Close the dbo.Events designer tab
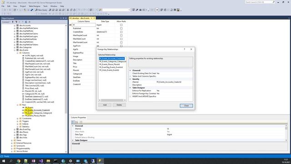 [x=94, y=18]
